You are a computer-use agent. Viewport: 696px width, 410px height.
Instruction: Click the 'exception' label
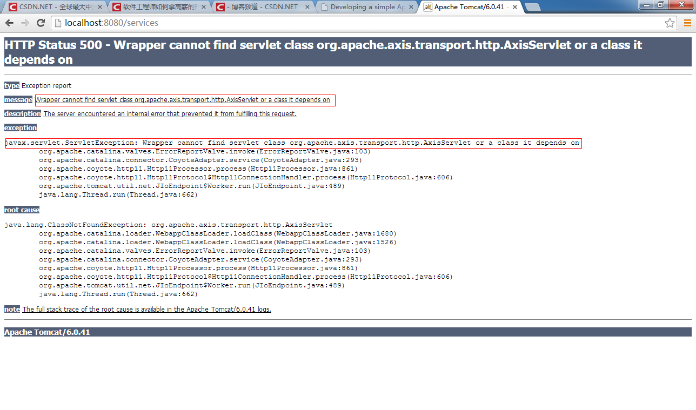(x=21, y=128)
